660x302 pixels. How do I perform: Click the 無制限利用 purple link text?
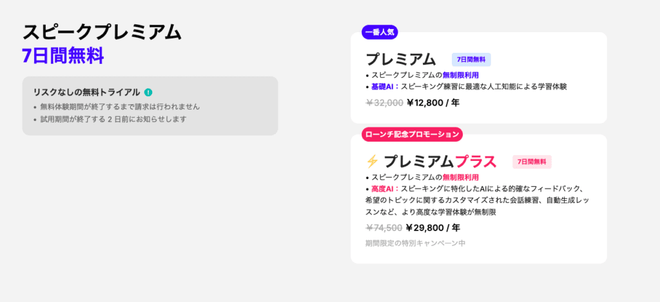click(x=460, y=75)
